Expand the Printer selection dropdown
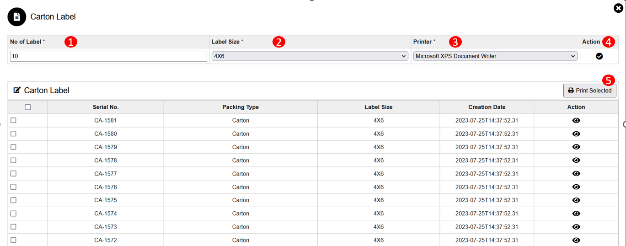Image resolution: width=626 pixels, height=246 pixels. 495,56
